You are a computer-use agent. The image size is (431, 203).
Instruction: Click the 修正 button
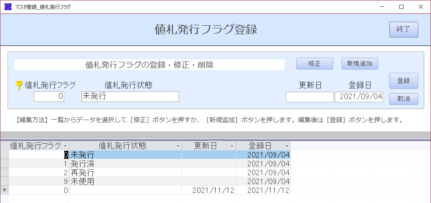click(x=314, y=64)
